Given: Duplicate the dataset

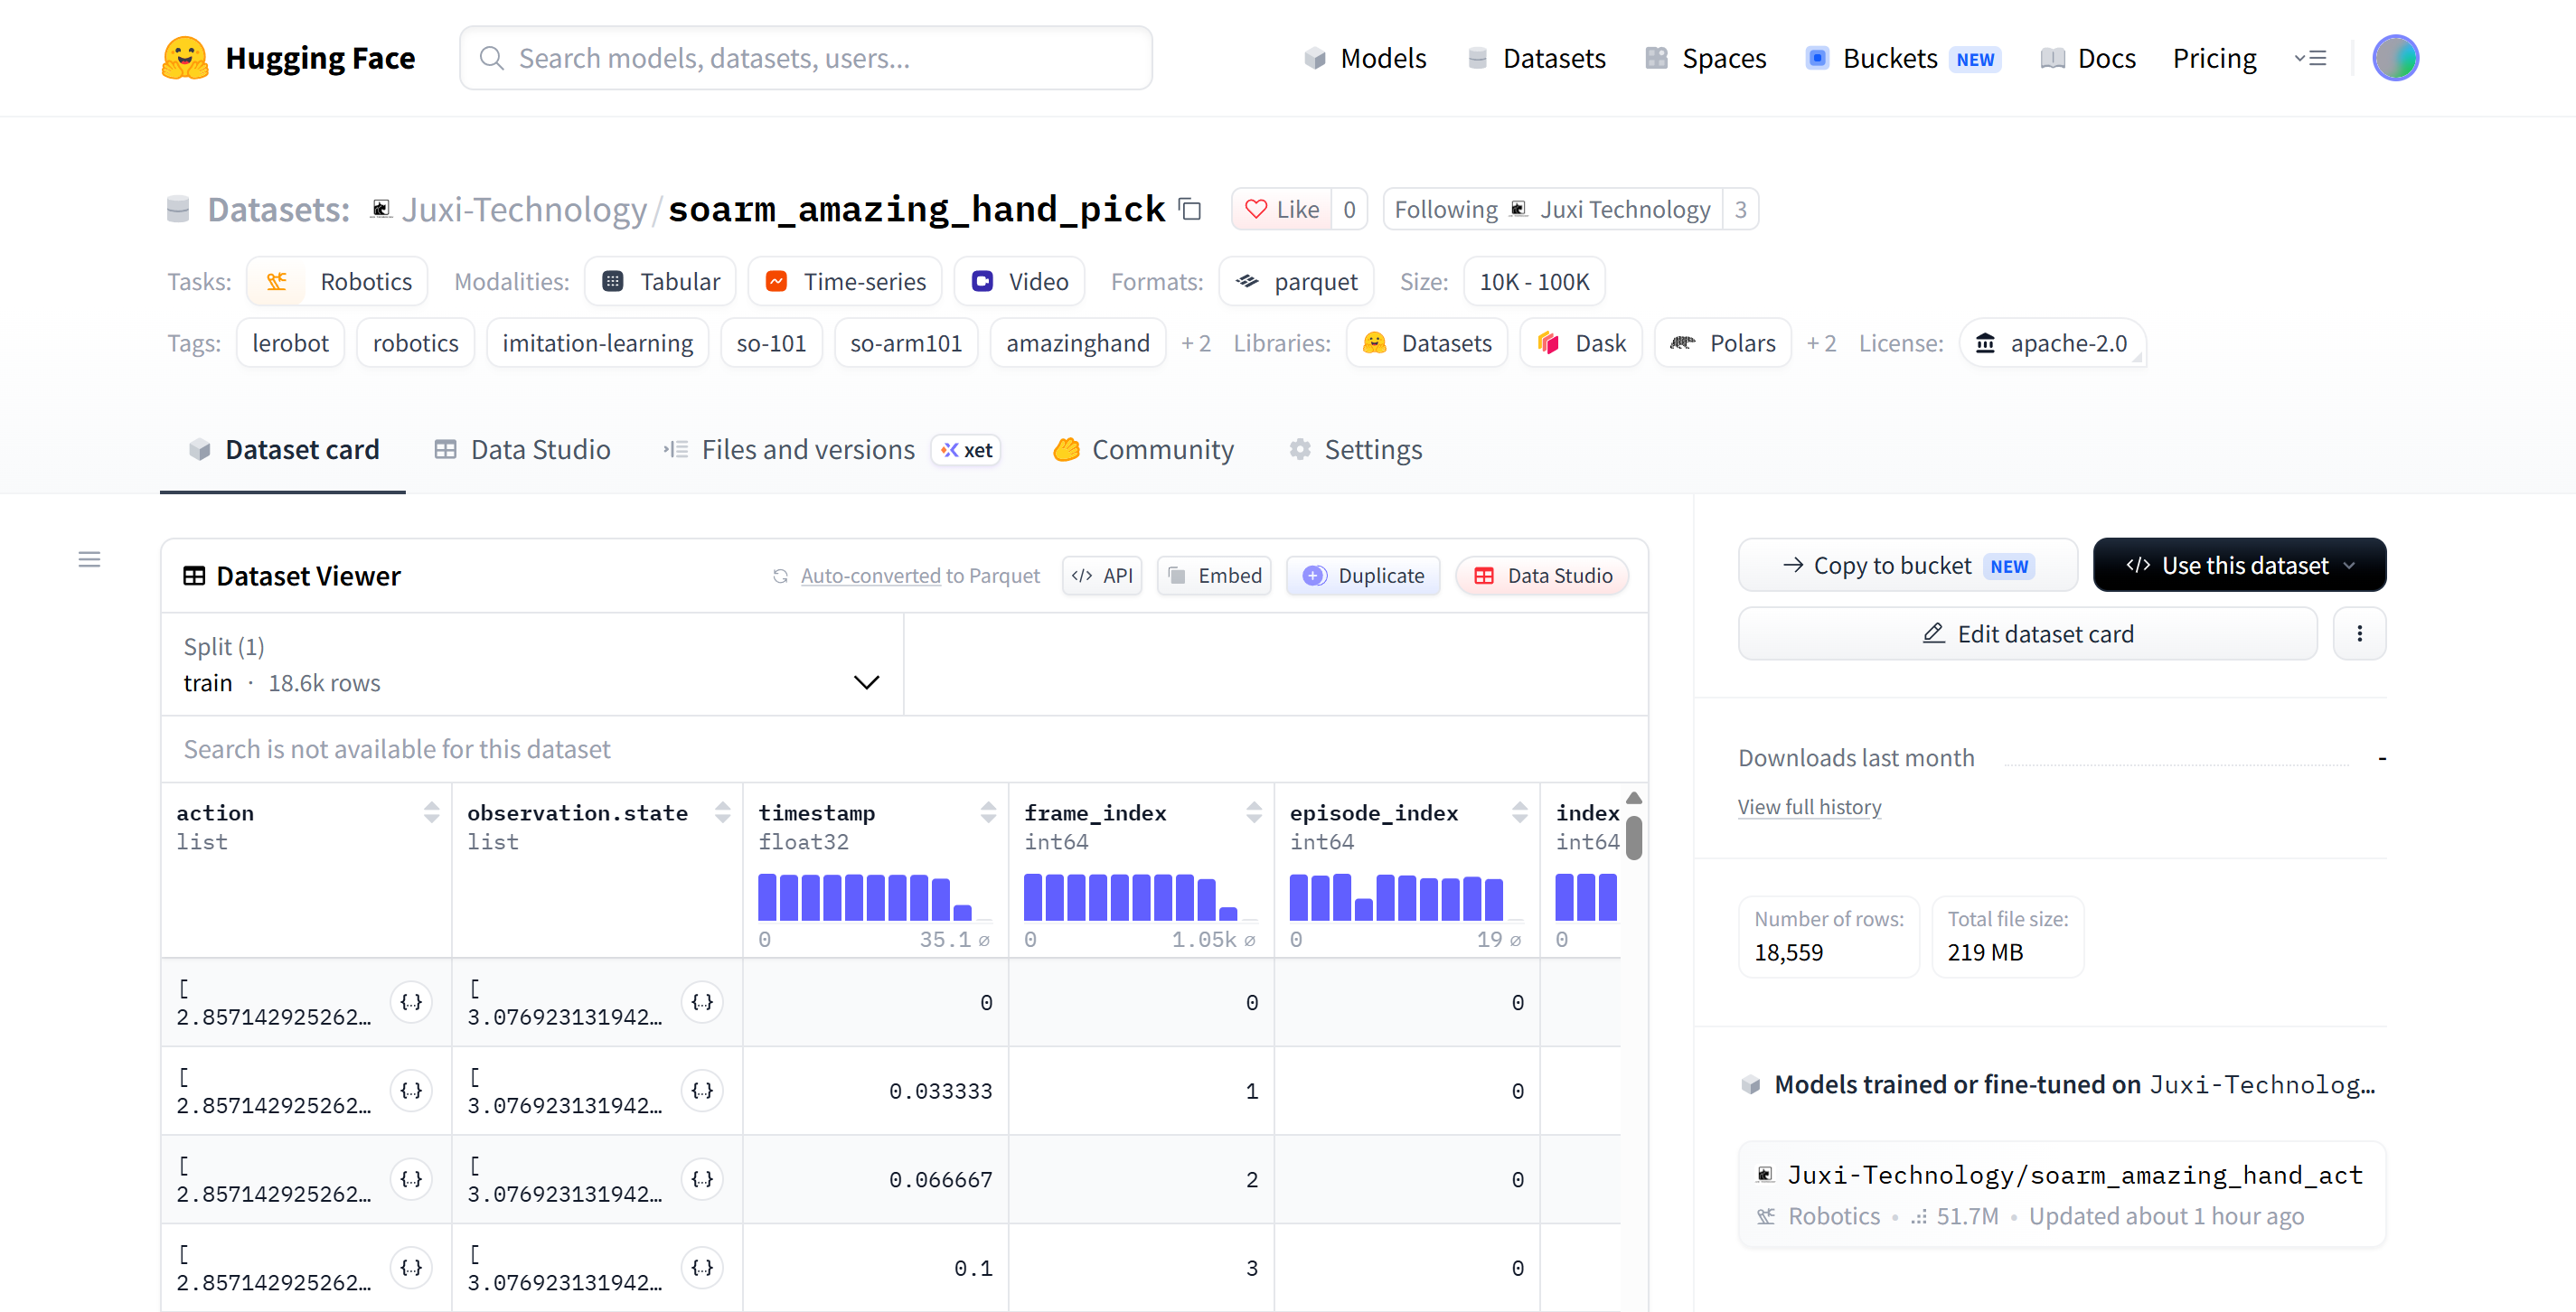Looking at the screenshot, I should [1364, 576].
